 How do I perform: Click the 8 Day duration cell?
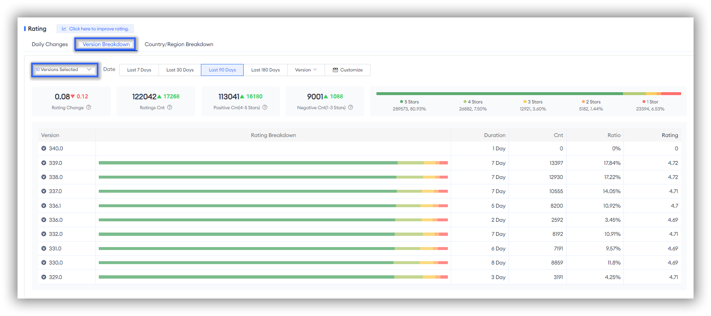tap(498, 262)
